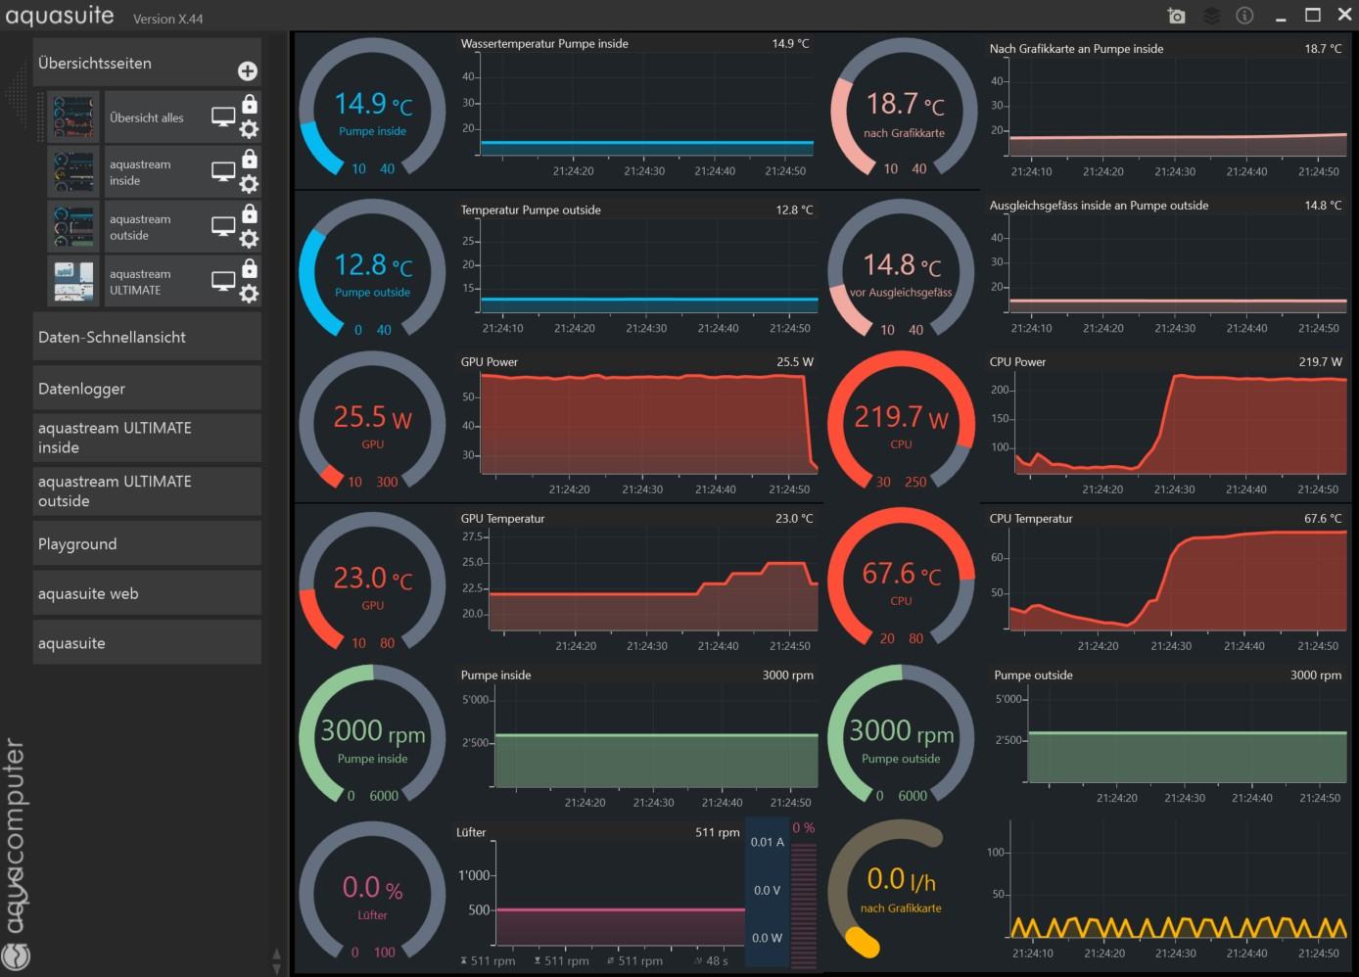Expand the Daten-Schnellansicht section
The width and height of the screenshot is (1359, 977).
point(147,337)
